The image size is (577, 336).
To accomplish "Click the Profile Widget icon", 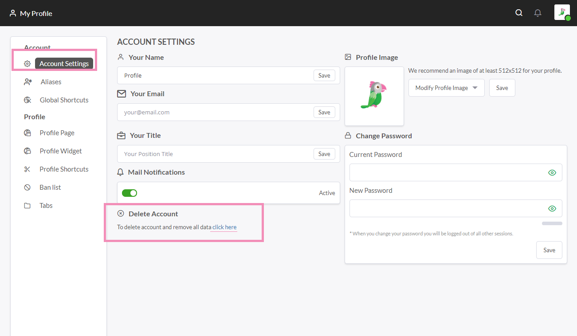I will tap(27, 151).
